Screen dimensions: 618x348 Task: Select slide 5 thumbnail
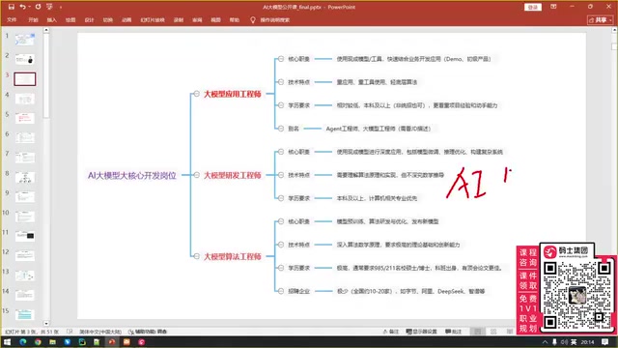[x=24, y=118]
